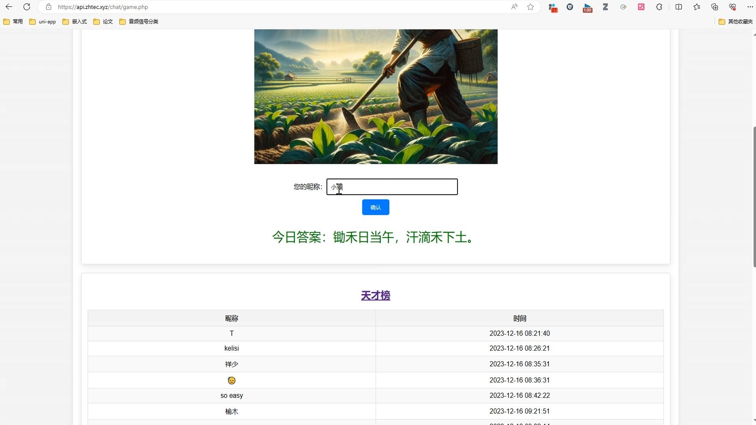Open the extension showing the 1.00 badge

click(587, 7)
